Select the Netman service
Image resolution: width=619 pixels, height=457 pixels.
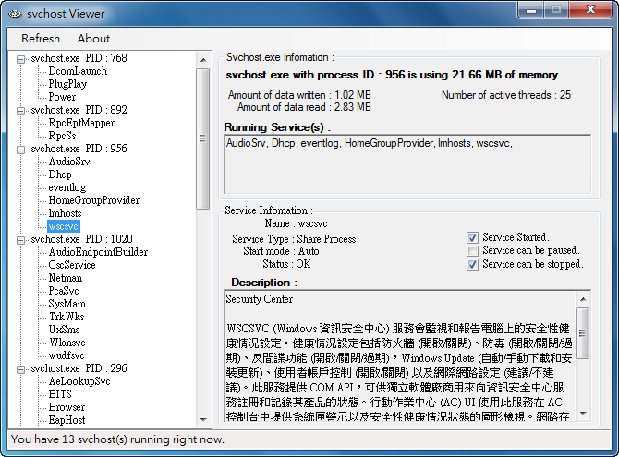click(x=66, y=278)
